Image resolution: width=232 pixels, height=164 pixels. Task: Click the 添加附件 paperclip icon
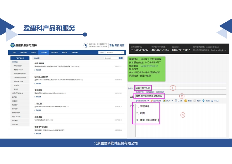137,101
